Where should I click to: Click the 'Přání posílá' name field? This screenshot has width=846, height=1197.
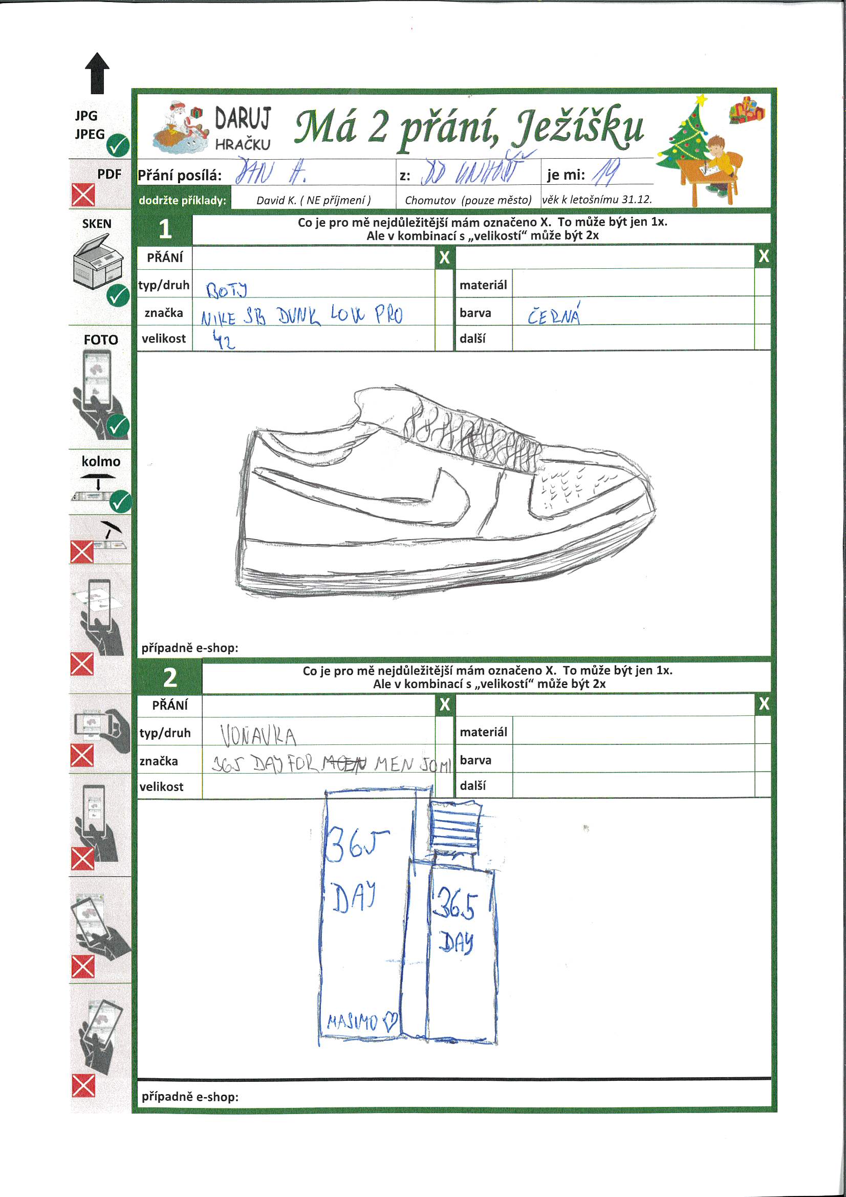pyautogui.click(x=308, y=173)
